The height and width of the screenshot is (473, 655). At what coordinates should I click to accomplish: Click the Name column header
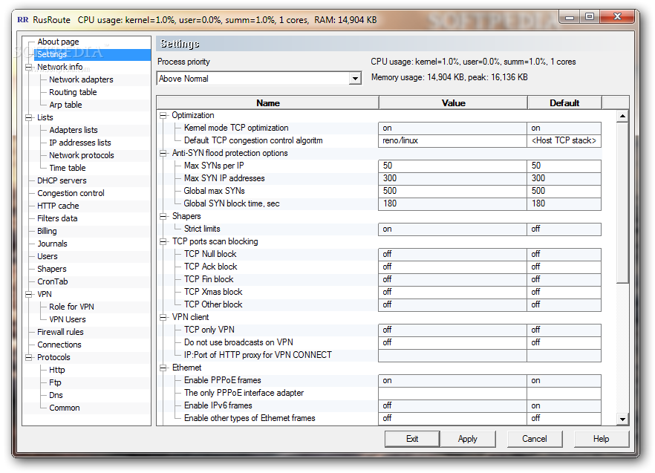(268, 102)
